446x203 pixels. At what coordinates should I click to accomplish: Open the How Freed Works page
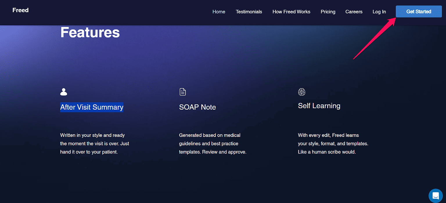point(291,12)
